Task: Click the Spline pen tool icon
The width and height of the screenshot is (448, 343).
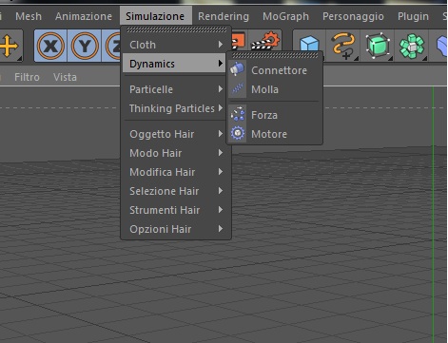Action: 343,46
